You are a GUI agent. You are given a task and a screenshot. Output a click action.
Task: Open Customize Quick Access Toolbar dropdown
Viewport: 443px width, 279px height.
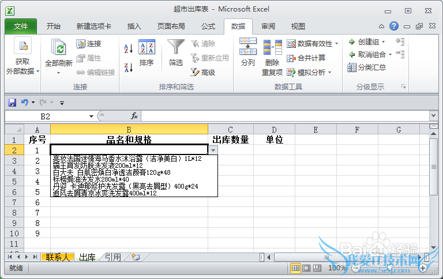click(62, 103)
